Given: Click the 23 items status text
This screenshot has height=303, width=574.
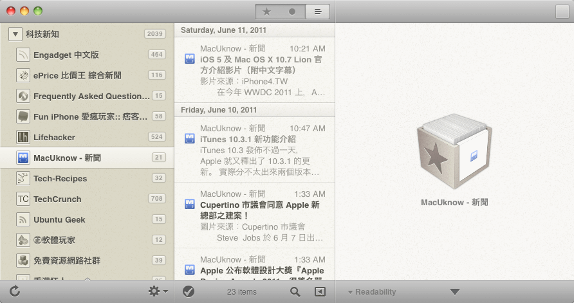Looking at the screenshot, I should tap(241, 292).
